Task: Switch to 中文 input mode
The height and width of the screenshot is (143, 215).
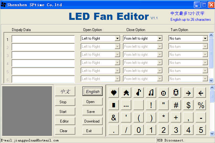Action: coord(65,91)
